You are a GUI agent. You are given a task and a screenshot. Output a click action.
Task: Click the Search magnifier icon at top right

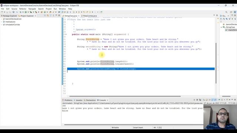(x=226, y=12)
